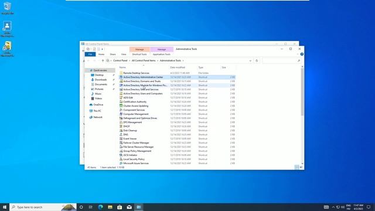This screenshot has height=211, width=375.
Task: Expand the chevron after Administrative Tools breadcrumb
Action: coord(183,61)
